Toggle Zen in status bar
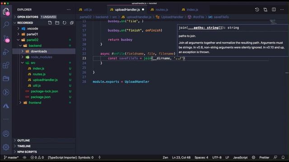 165,157
